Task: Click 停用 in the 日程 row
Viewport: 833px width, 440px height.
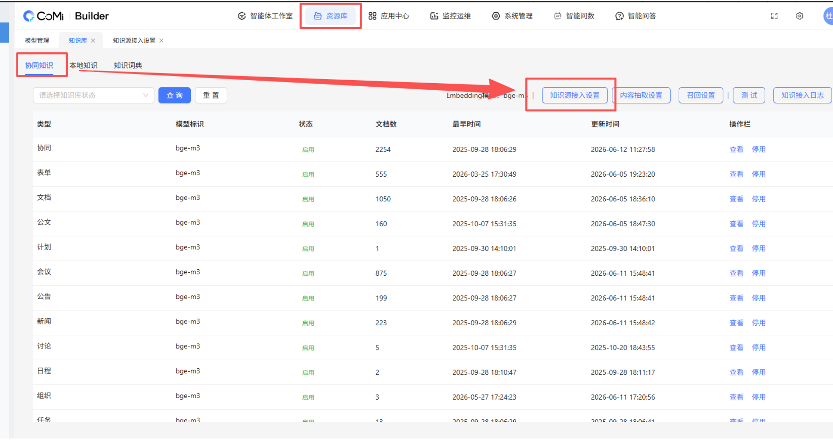Action: [x=759, y=372]
